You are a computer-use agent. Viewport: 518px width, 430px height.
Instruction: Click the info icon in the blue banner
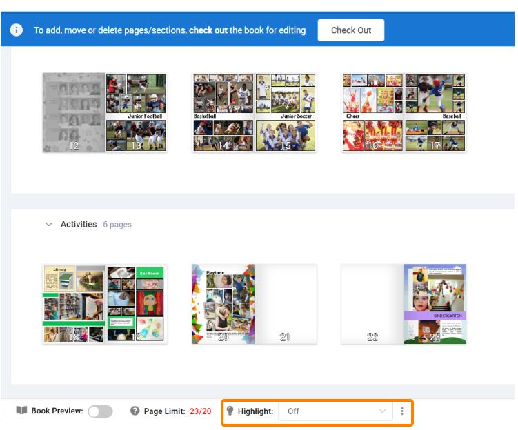pos(16,30)
